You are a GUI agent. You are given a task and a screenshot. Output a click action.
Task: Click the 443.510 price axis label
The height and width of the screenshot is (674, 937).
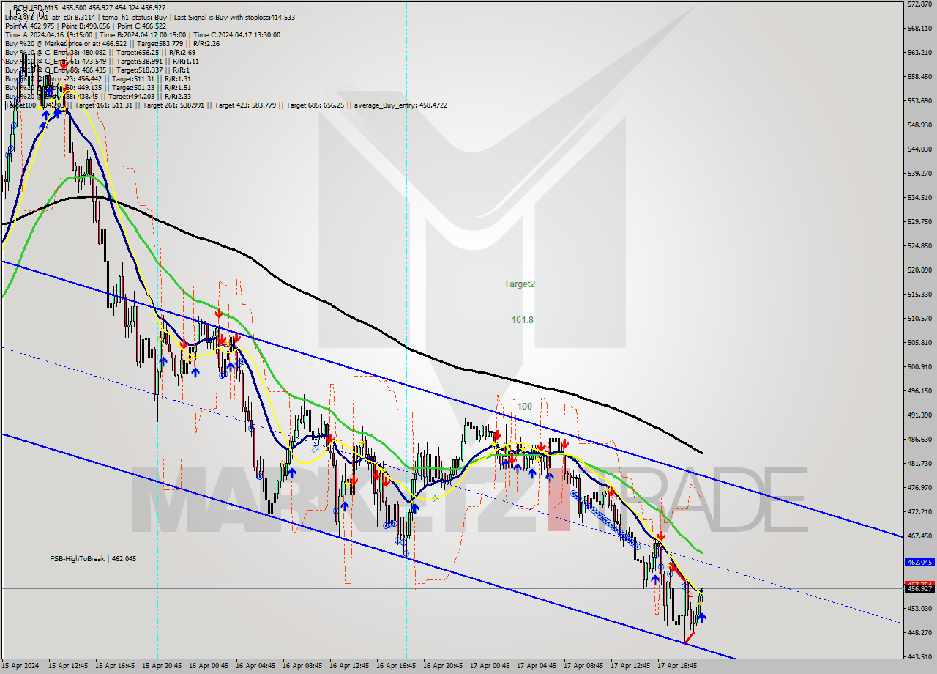pyautogui.click(x=919, y=656)
